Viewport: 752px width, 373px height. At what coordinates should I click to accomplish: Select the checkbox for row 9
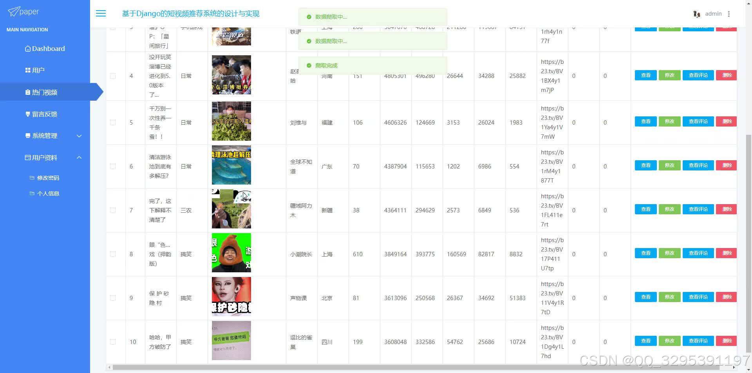coord(113,298)
